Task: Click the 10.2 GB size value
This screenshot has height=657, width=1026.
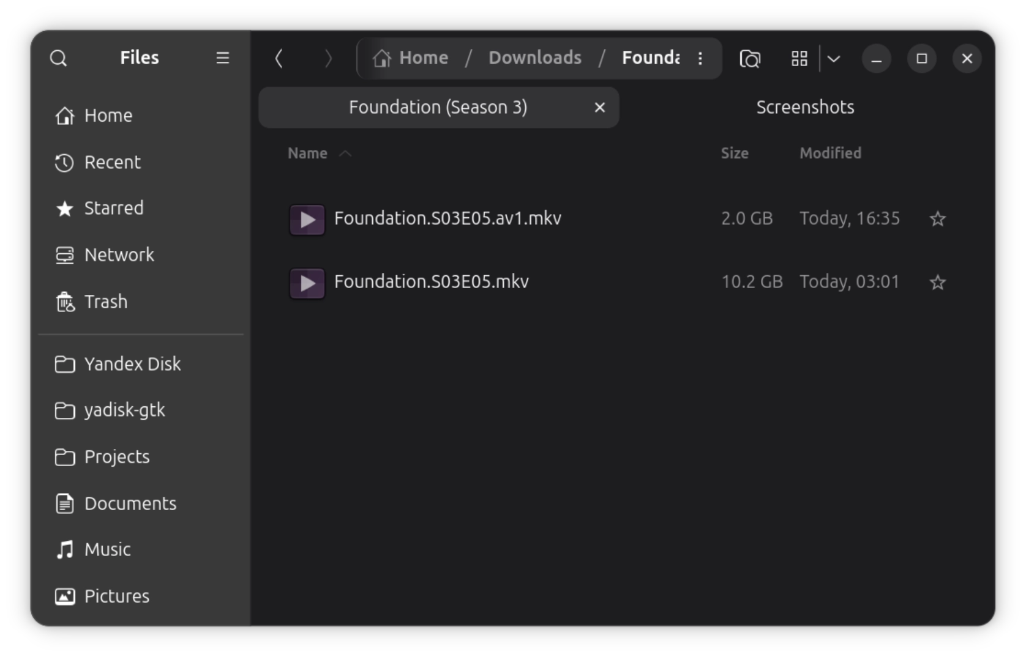Action: (752, 281)
